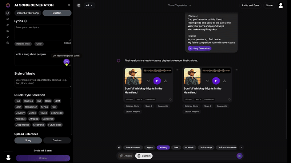
Task: Select the Country style chip
Action: click(x=20, y=113)
